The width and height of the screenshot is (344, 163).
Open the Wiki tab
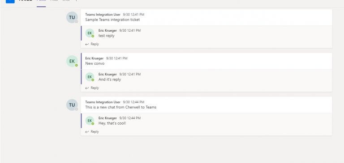point(66,1)
